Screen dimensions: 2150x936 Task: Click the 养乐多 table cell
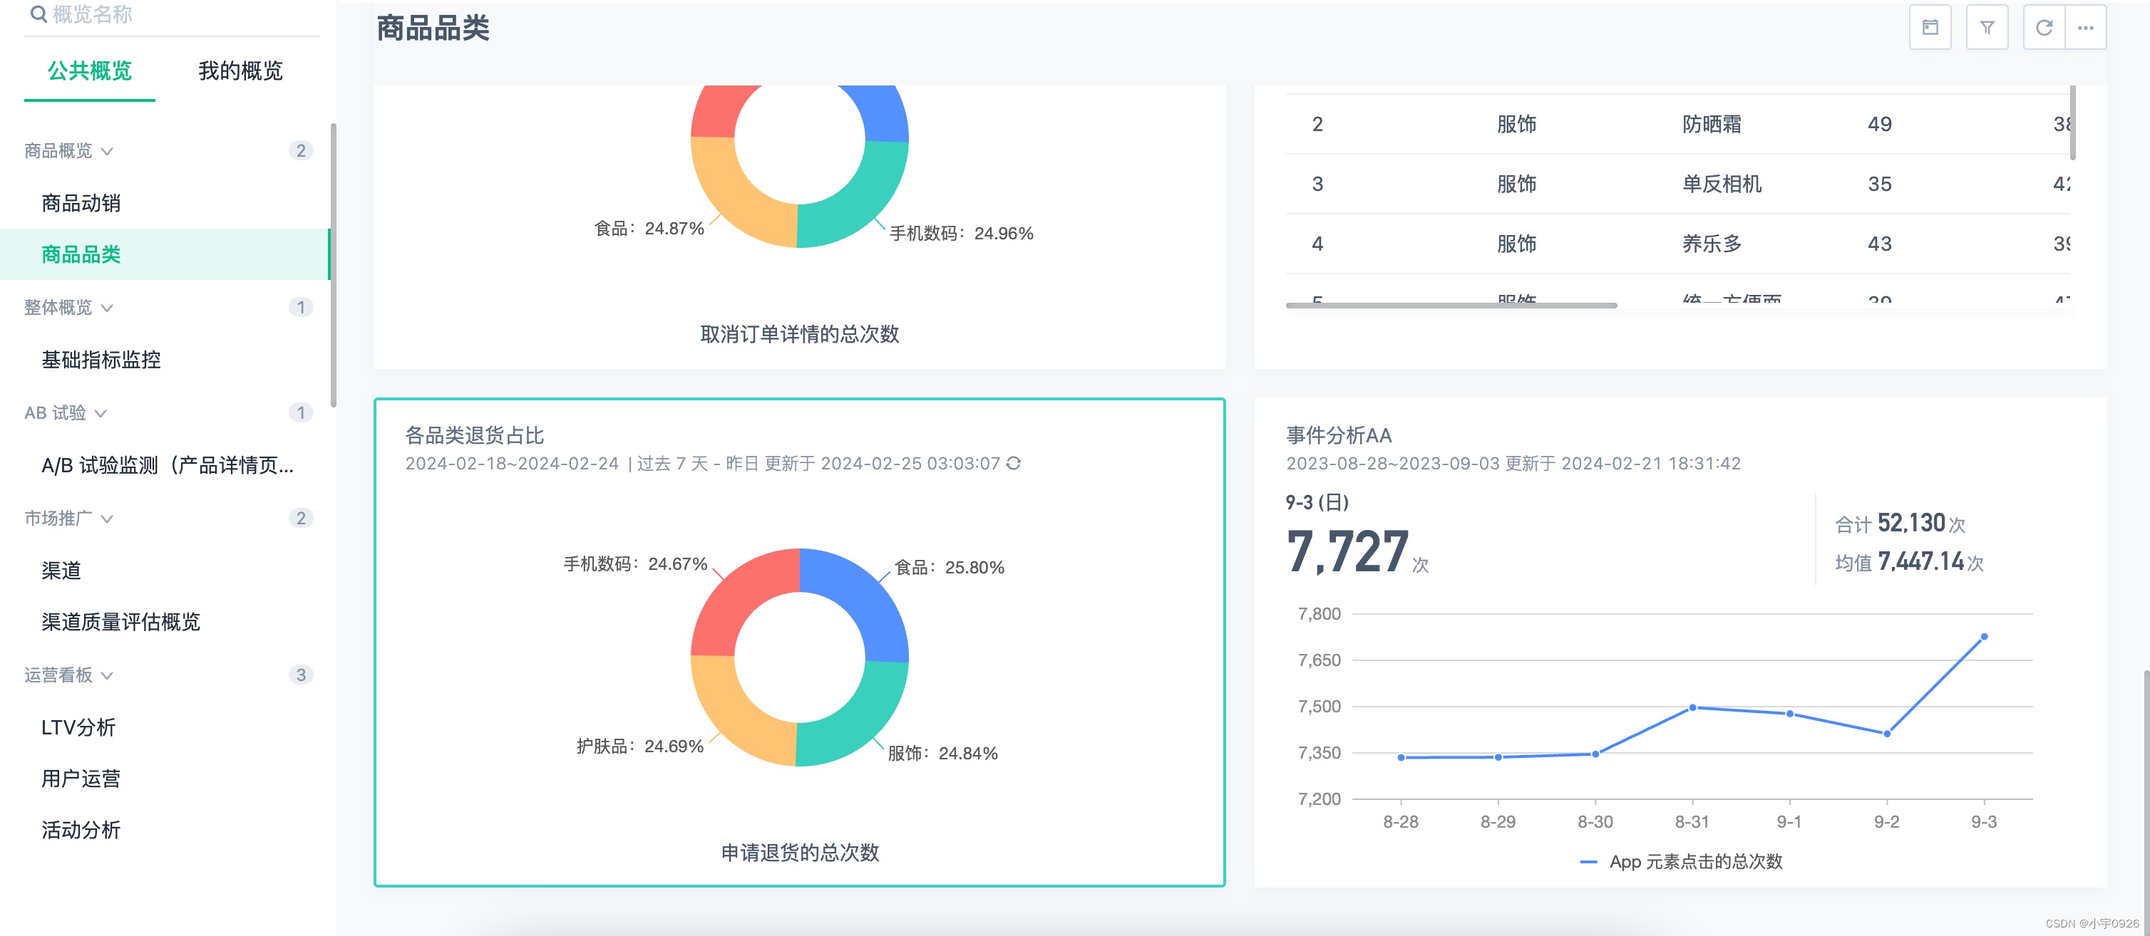coord(1711,244)
